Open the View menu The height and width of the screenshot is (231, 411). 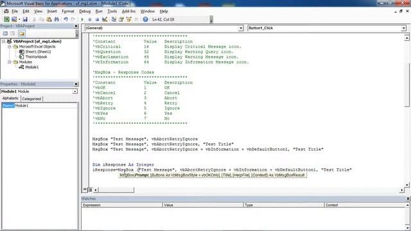(x=39, y=12)
